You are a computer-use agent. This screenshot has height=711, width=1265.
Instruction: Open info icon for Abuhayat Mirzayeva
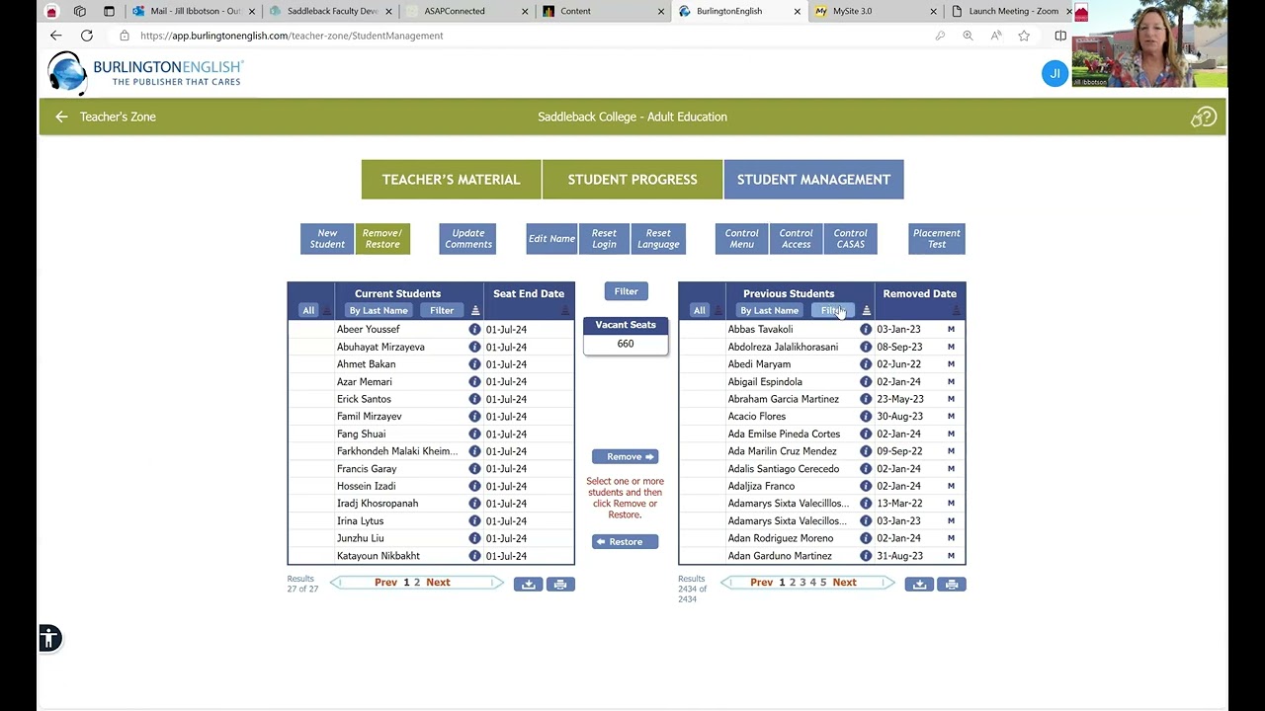click(x=474, y=347)
